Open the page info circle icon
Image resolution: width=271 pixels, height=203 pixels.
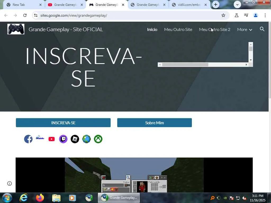click(x=10, y=183)
